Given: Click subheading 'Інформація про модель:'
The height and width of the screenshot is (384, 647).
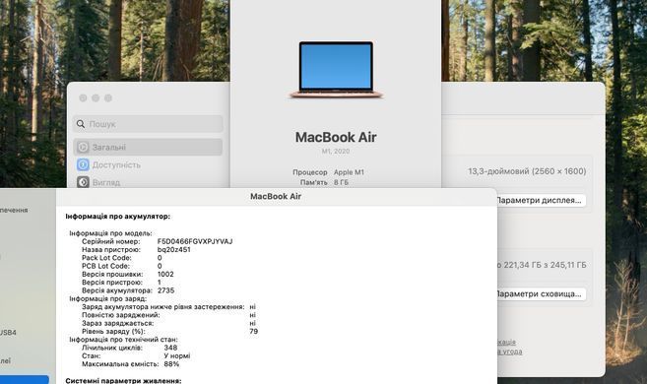Looking at the screenshot, I should coord(110,233).
